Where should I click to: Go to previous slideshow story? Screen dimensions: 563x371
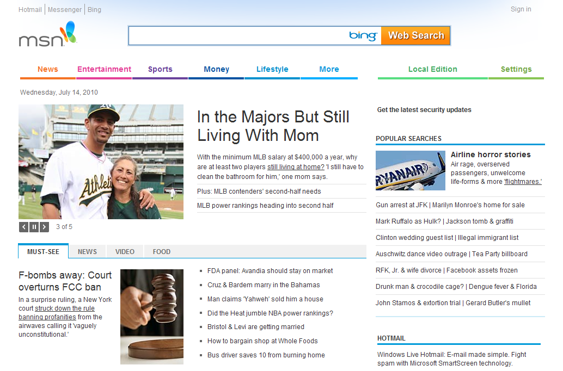click(x=24, y=227)
